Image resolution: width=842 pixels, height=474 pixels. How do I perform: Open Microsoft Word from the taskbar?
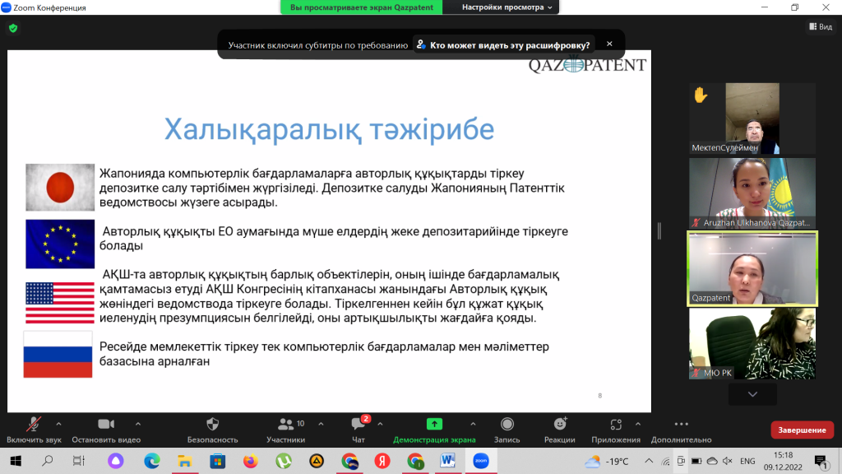(x=447, y=461)
